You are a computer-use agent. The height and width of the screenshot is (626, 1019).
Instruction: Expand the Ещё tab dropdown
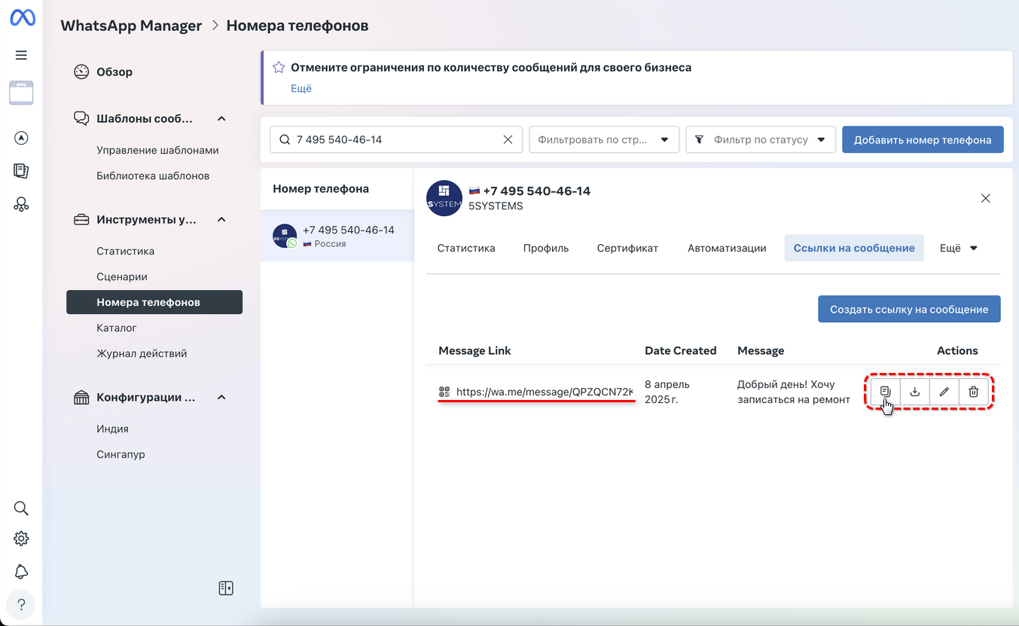(959, 248)
